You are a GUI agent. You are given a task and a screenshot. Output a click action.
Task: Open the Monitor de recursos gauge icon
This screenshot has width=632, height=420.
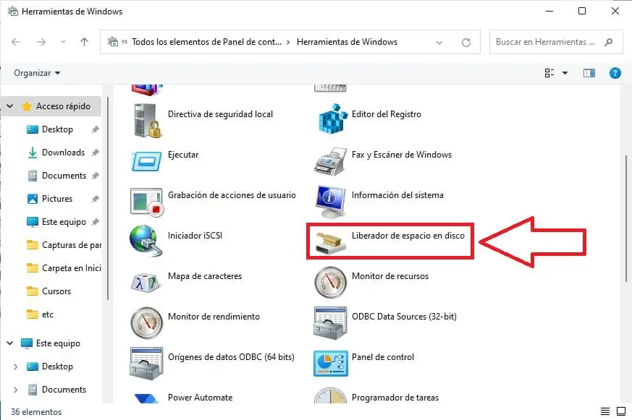(331, 283)
